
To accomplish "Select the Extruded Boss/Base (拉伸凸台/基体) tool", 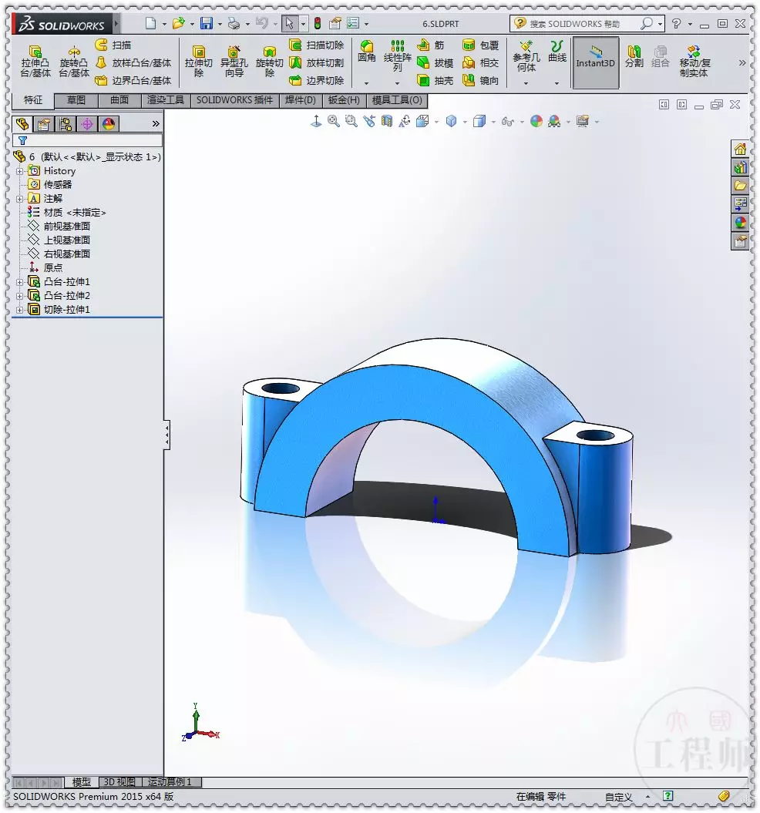I will (x=35, y=62).
